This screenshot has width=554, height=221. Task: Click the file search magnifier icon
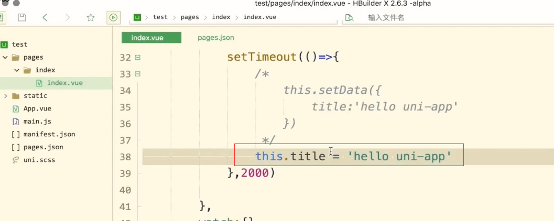click(x=349, y=18)
